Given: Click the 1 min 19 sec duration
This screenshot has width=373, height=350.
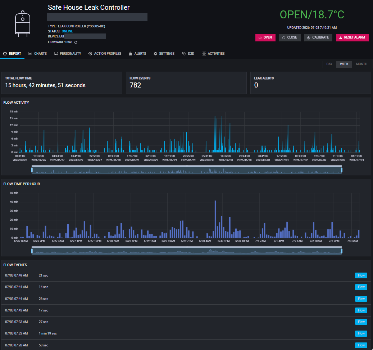Looking at the screenshot, I should pos(48,333).
